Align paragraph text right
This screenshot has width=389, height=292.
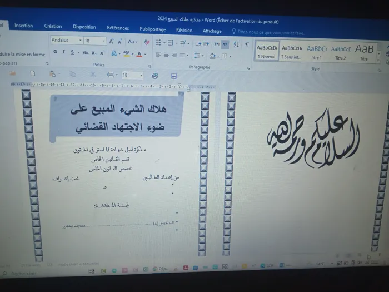pyautogui.click(x=174, y=55)
